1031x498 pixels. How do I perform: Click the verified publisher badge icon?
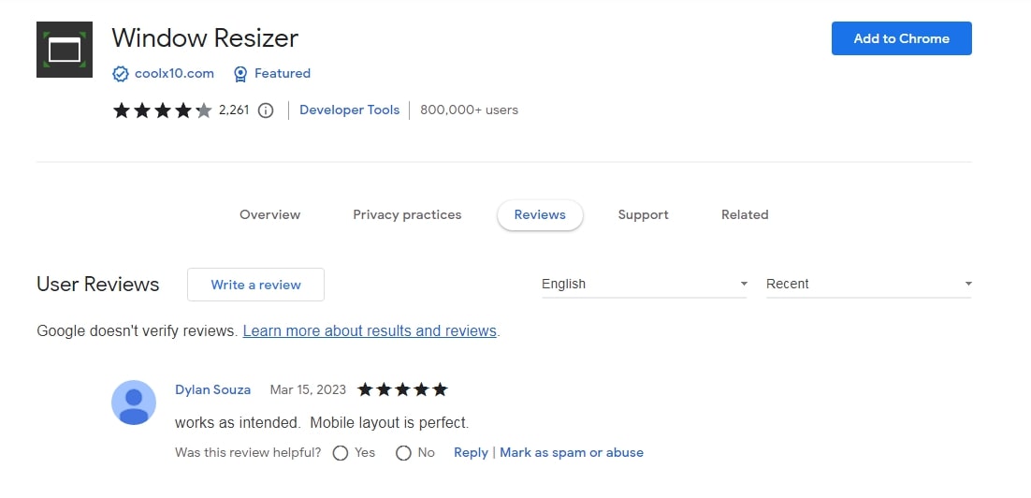pyautogui.click(x=120, y=73)
